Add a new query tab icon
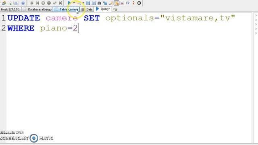 [115, 10]
